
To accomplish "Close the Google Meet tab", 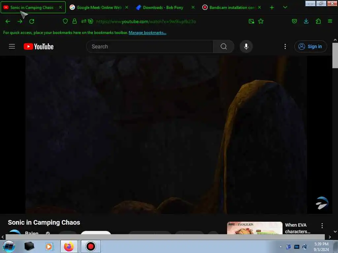I will (x=127, y=7).
